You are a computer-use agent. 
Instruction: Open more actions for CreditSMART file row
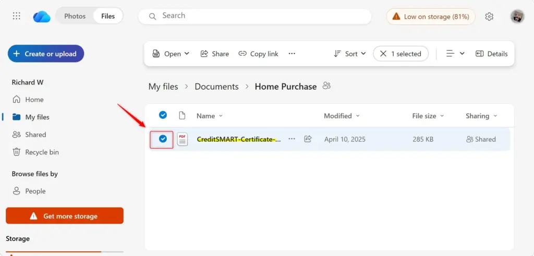(292, 139)
